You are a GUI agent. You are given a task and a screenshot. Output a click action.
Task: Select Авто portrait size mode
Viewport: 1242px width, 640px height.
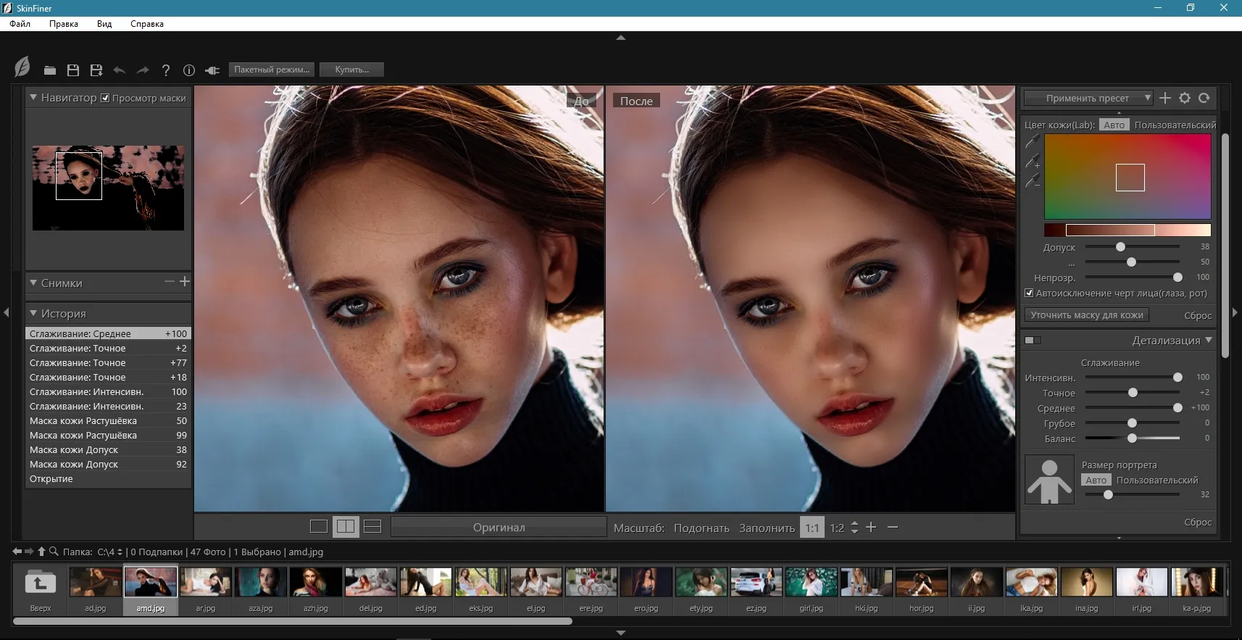(1096, 480)
